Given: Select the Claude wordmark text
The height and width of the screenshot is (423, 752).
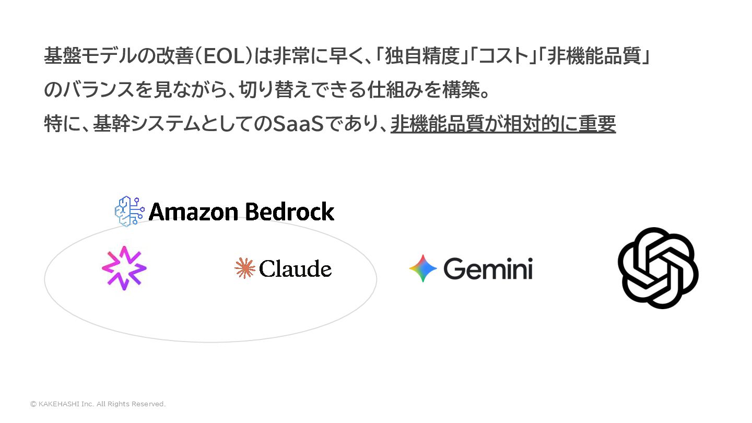Looking at the screenshot, I should (295, 268).
